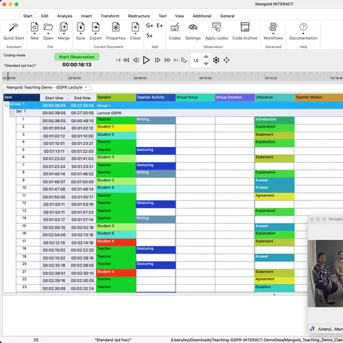Open the Export dropdown arrow
This screenshot has width=343, height=343.
[95, 34]
